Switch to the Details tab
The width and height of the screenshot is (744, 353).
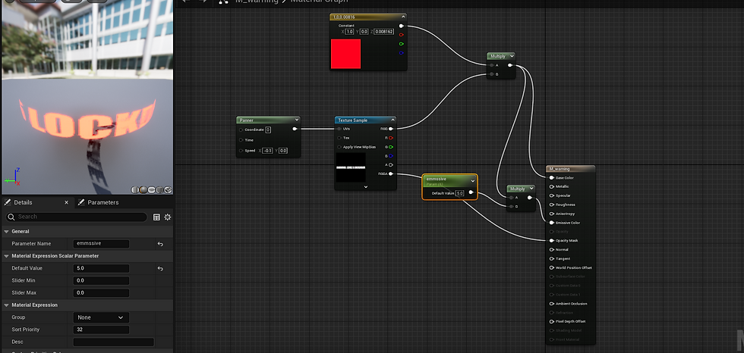(x=23, y=202)
